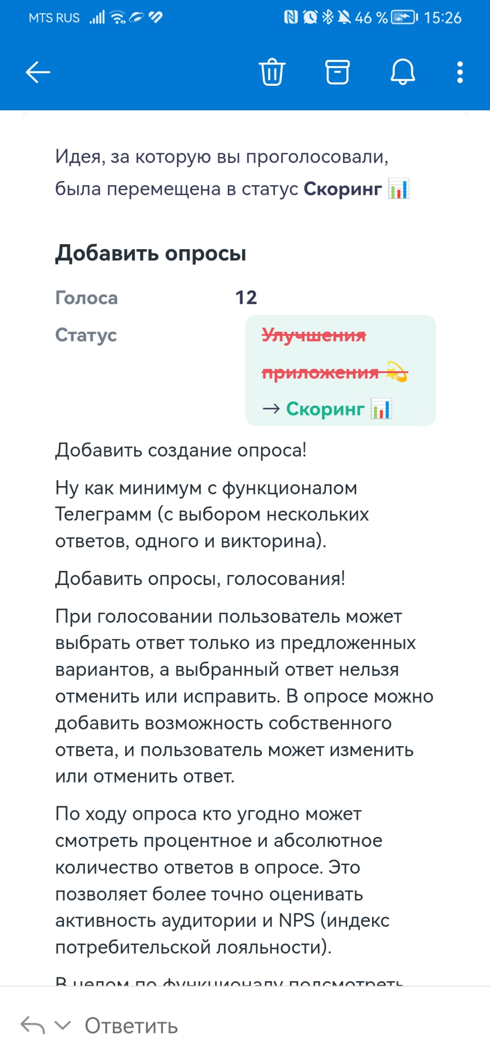Tap the votes count 12

pyautogui.click(x=246, y=298)
